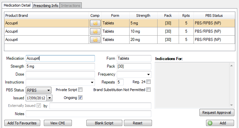
Task: Click the Strength field showing 5 mg
Action: pyautogui.click(x=60, y=66)
